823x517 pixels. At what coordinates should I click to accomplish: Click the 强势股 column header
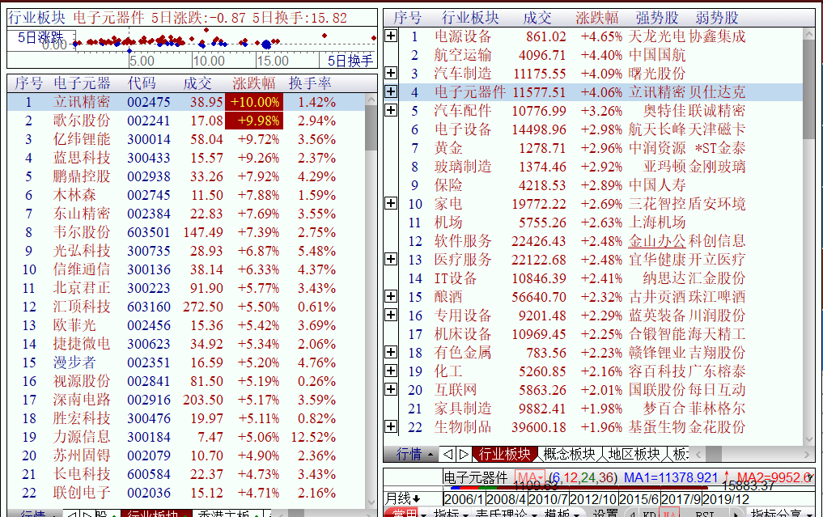pos(657,18)
